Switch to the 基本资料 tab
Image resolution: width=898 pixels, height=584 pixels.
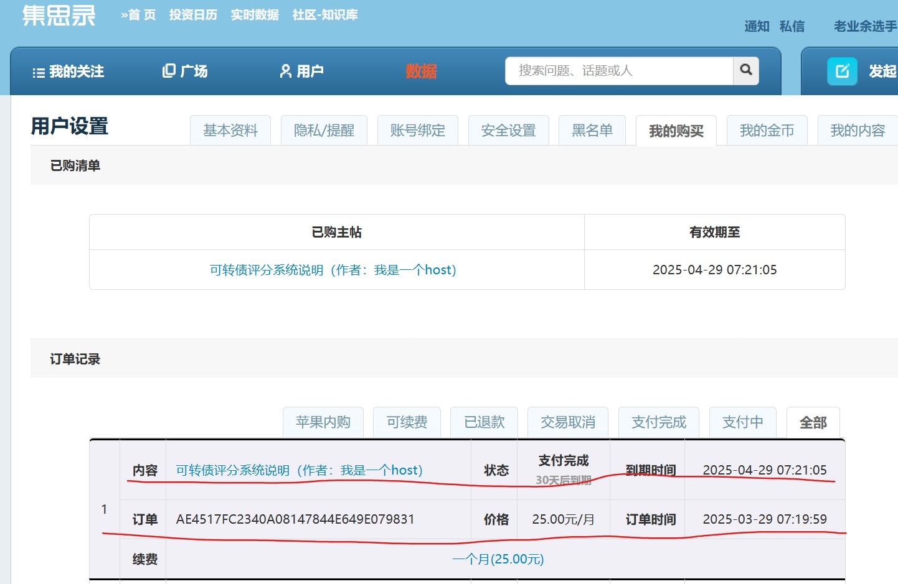click(230, 131)
